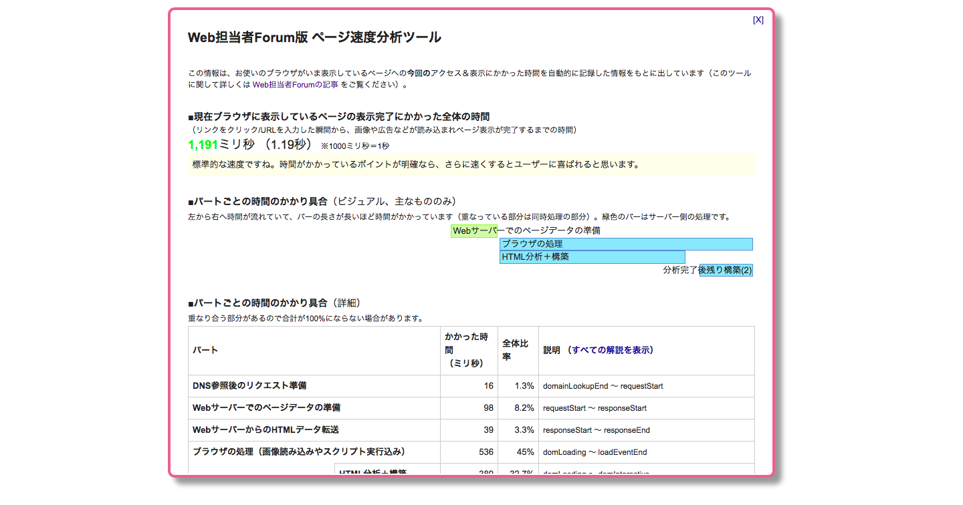Open the Web担当者Forumの記事 link

point(295,85)
